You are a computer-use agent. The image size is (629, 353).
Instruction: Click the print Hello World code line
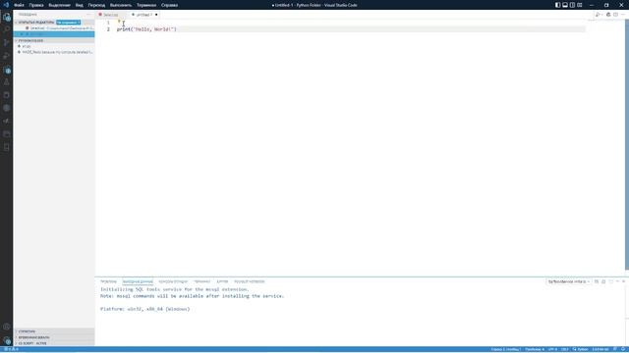click(146, 29)
